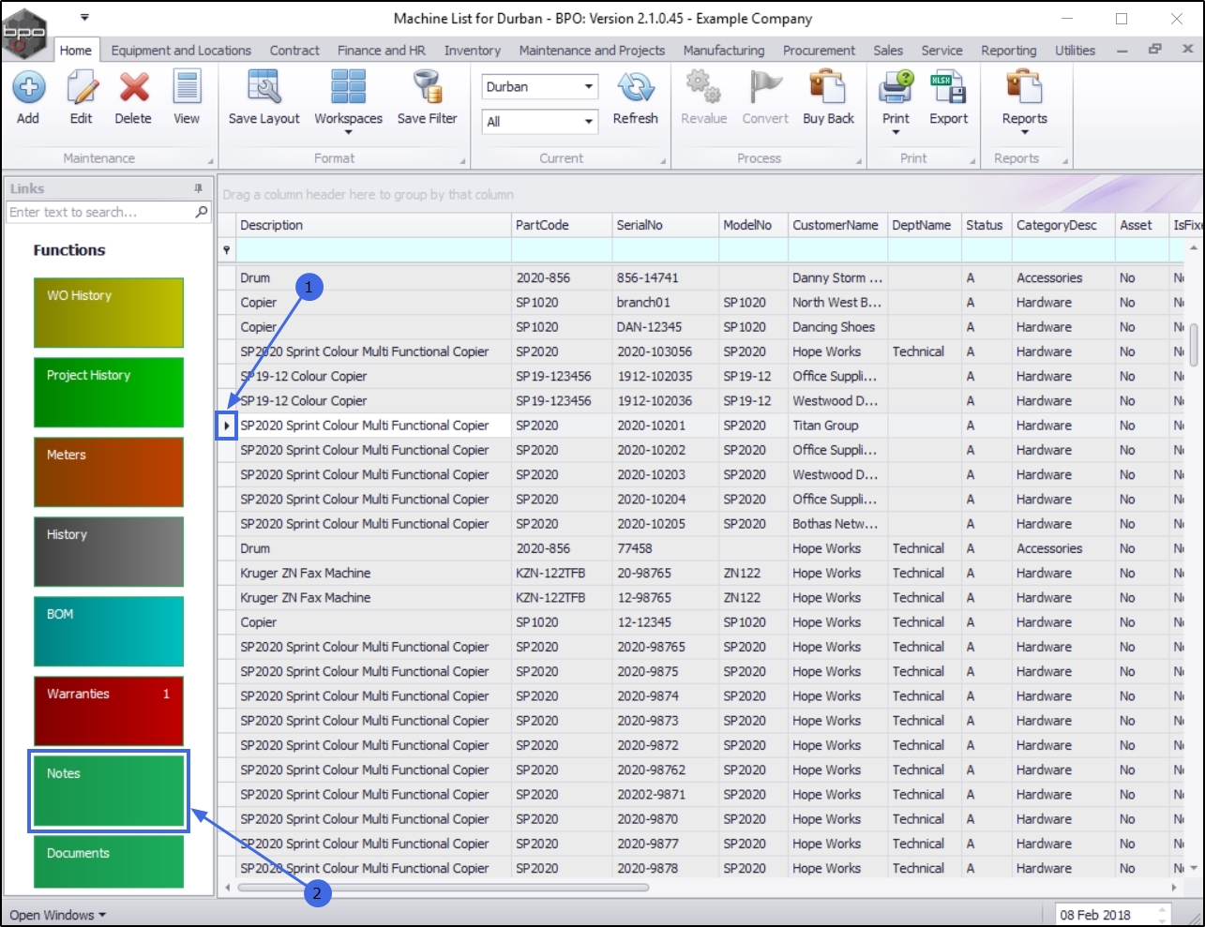The image size is (1205, 927).
Task: Click the Warranties tile
Action: (109, 710)
